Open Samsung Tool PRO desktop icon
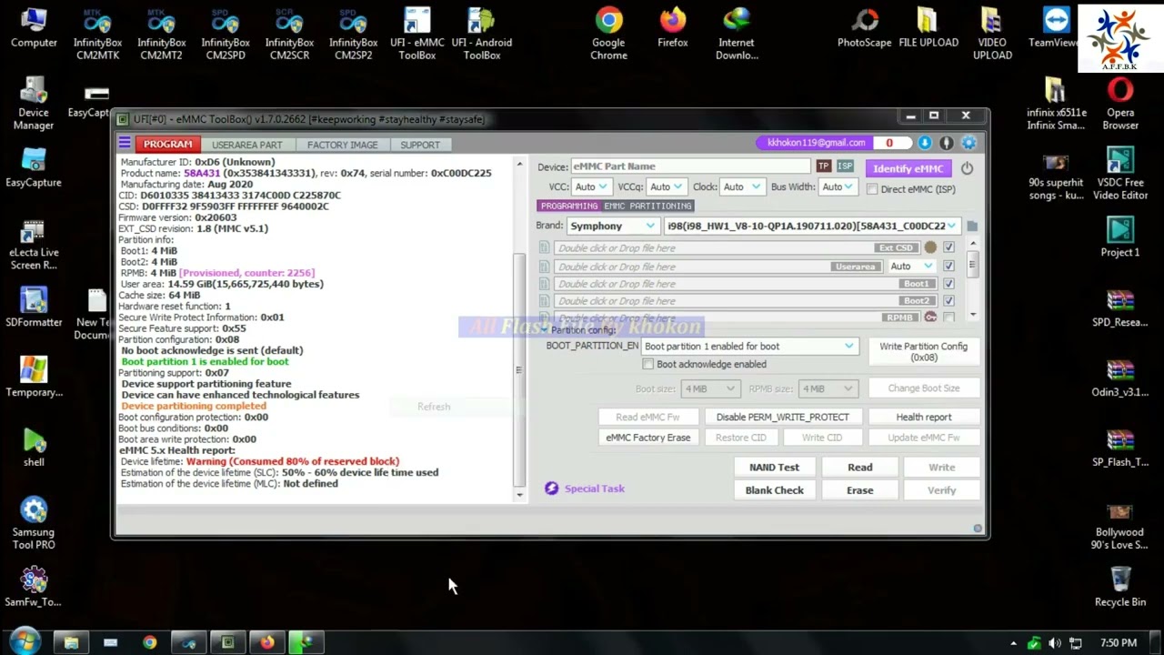This screenshot has height=655, width=1164. point(34,524)
